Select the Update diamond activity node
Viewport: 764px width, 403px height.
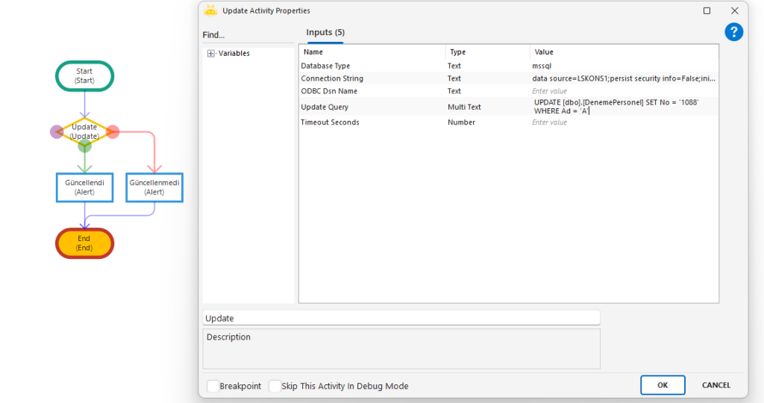(x=84, y=131)
